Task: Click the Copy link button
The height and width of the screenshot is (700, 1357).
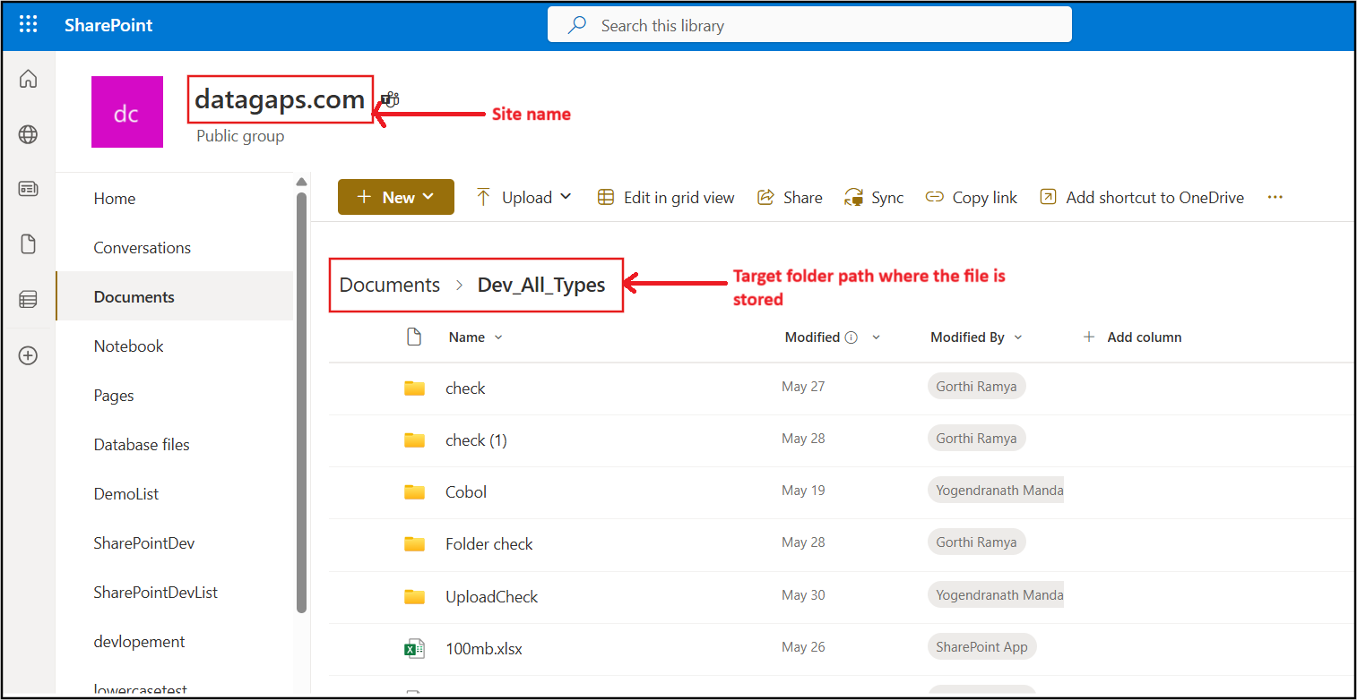Action: [x=972, y=198]
